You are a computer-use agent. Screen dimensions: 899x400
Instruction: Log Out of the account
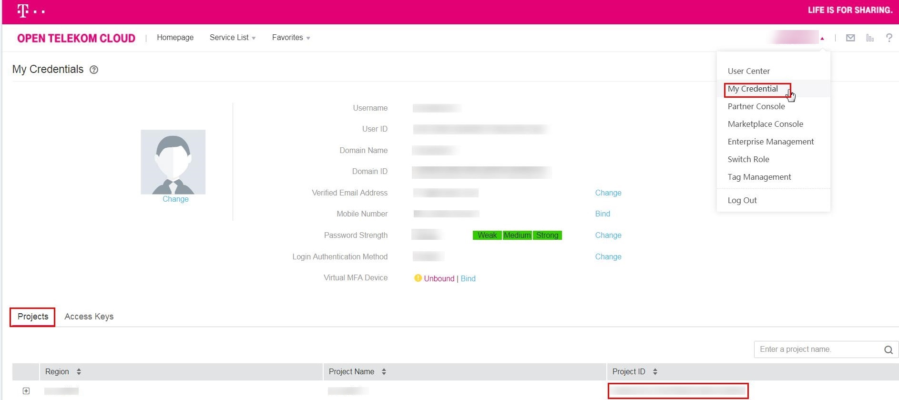742,200
